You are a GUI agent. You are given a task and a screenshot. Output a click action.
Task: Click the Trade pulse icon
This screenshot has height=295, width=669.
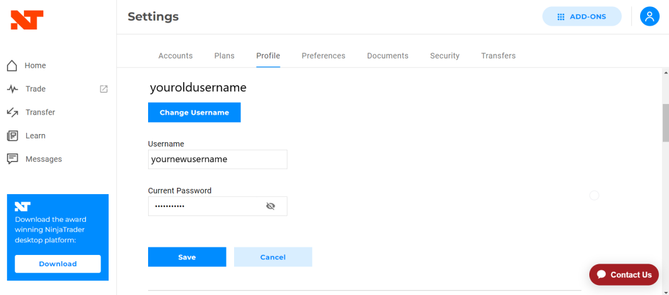[x=12, y=89]
